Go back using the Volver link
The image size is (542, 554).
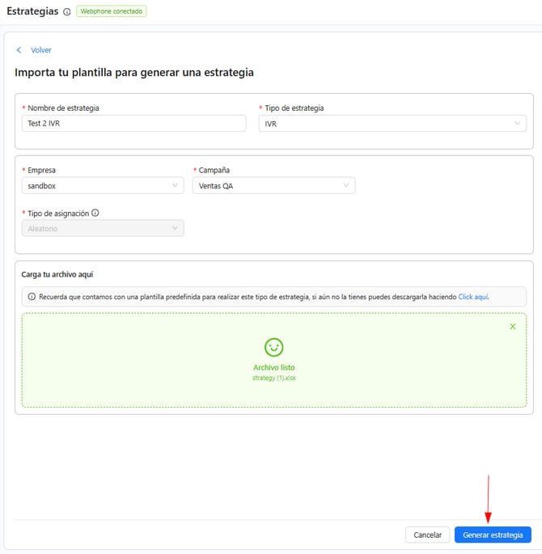tap(40, 50)
